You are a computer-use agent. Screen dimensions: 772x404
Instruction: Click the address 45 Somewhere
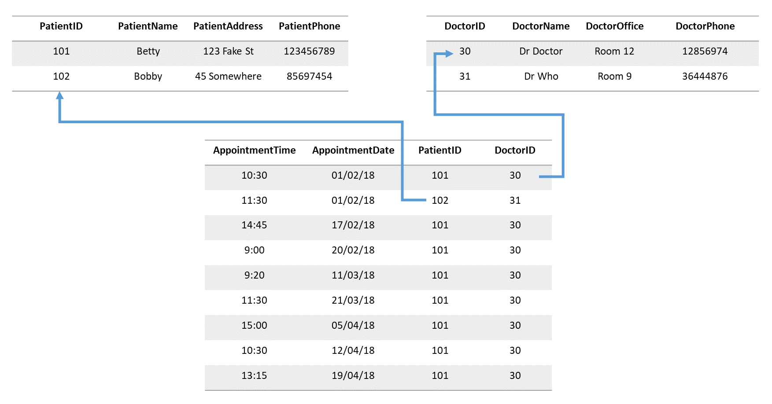coord(229,77)
